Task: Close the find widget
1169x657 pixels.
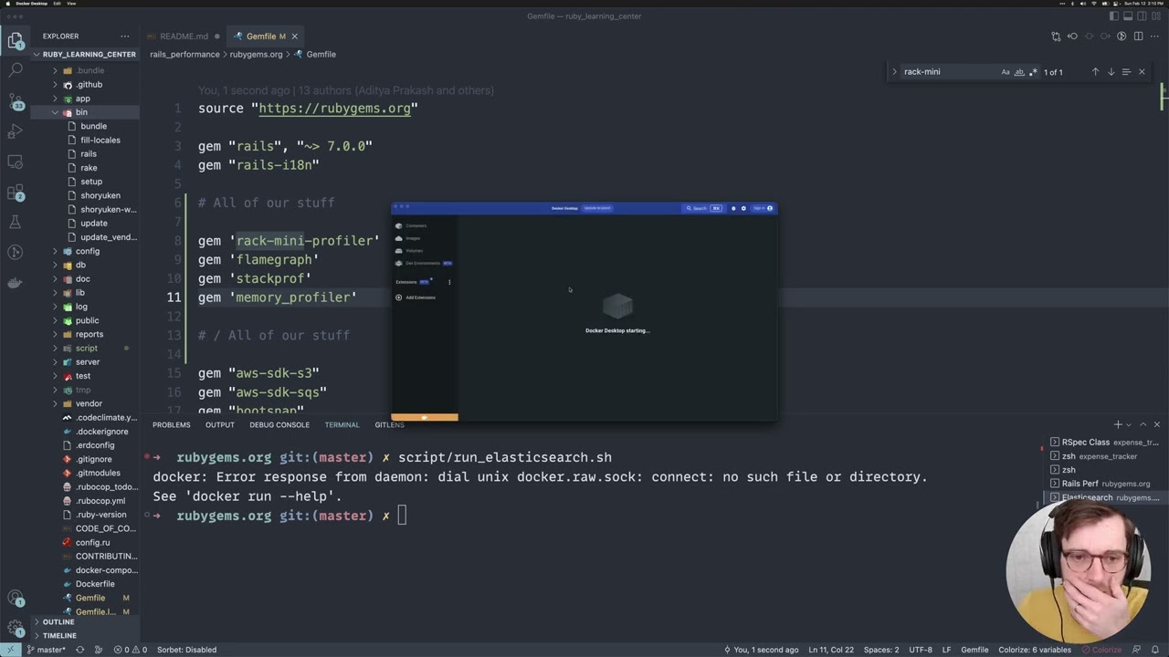Action: click(x=1142, y=72)
